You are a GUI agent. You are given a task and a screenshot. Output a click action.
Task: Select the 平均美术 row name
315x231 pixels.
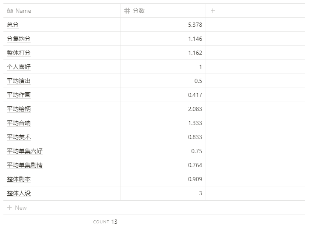click(x=18, y=137)
